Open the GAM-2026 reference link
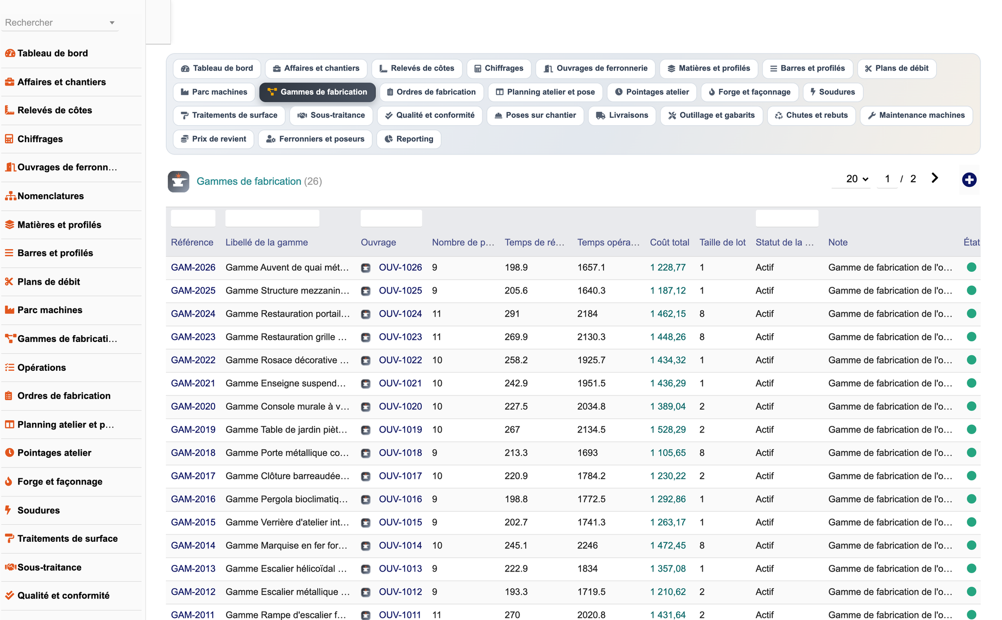 click(x=193, y=267)
